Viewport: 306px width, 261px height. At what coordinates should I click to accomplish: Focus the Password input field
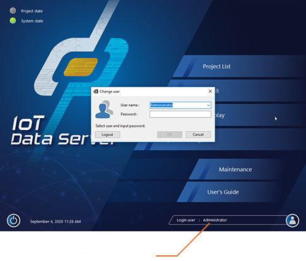[180, 114]
